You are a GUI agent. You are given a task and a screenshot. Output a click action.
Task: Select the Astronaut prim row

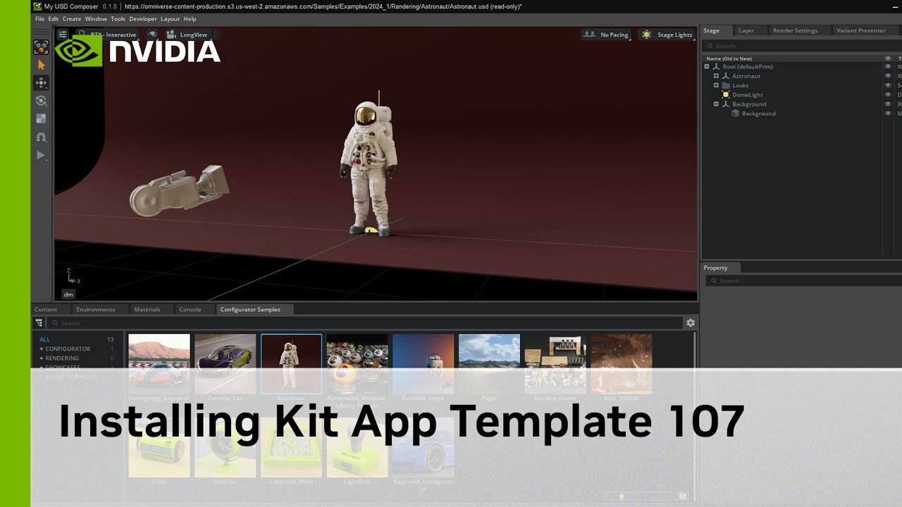pyautogui.click(x=746, y=76)
